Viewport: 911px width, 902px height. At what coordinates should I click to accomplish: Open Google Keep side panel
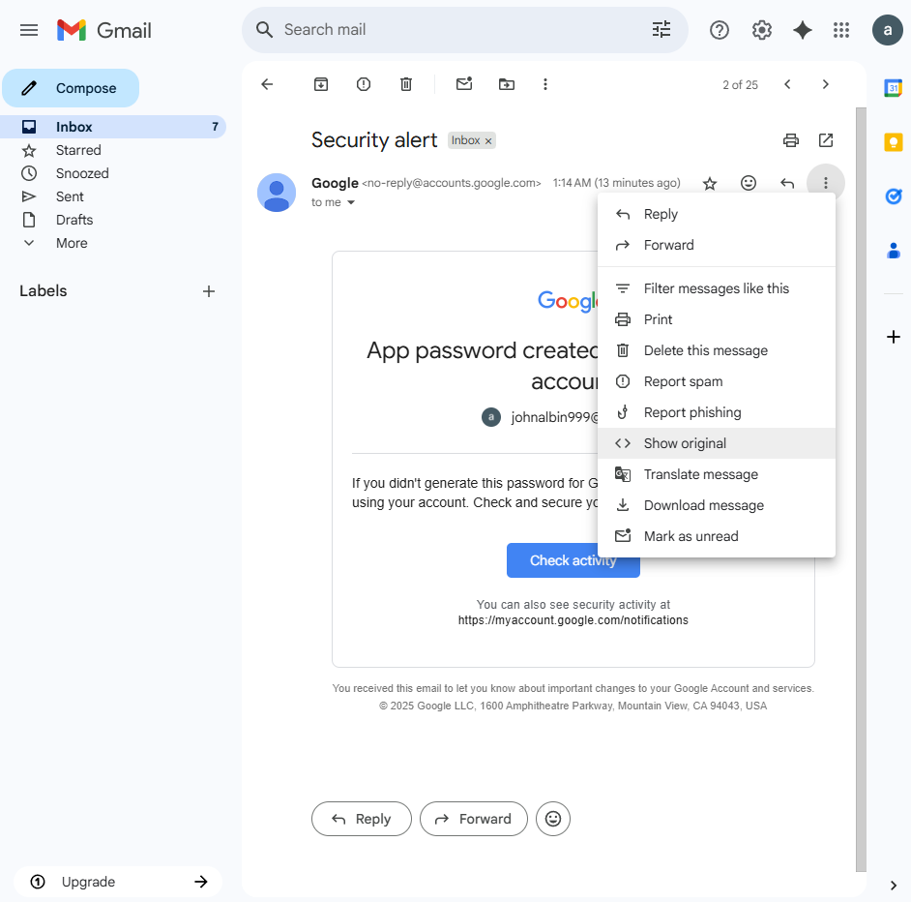pos(893,142)
